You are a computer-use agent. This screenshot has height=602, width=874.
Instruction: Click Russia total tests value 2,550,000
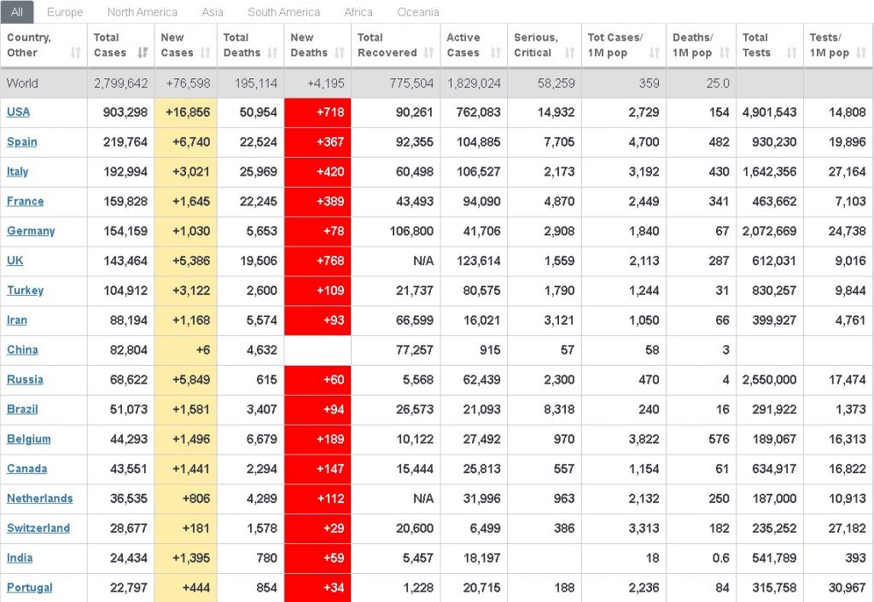[x=769, y=379]
